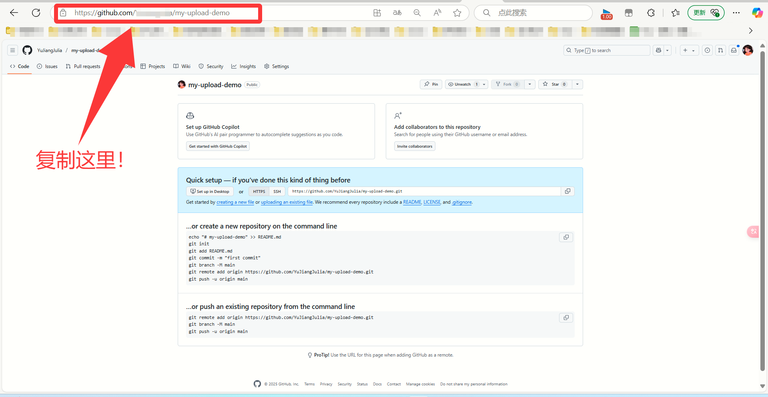
Task: Copy the push existing repository commands
Action: pyautogui.click(x=566, y=318)
